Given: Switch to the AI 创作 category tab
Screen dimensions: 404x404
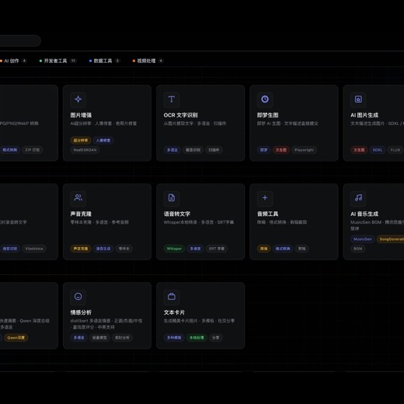Looking at the screenshot, I should pyautogui.click(x=13, y=61).
